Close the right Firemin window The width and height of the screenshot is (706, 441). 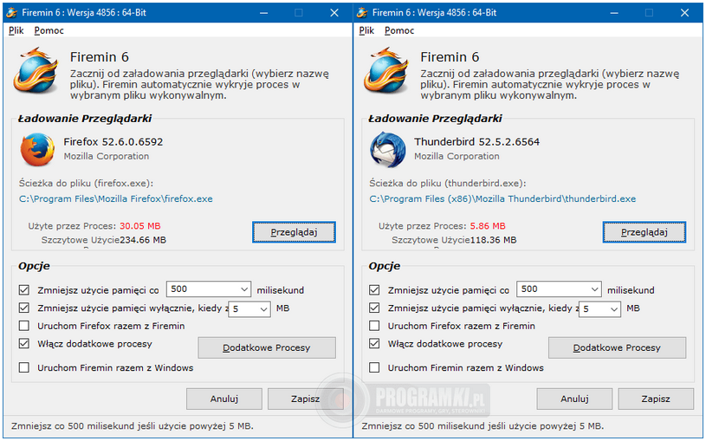[x=684, y=13]
